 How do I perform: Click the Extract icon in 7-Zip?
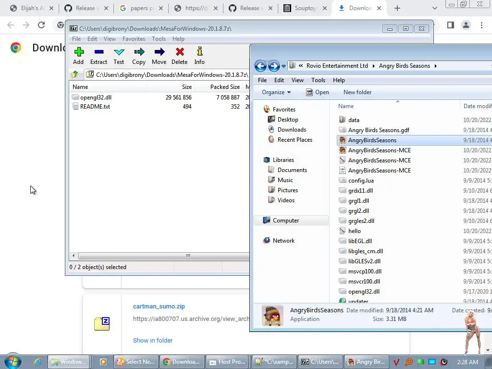pyautogui.click(x=99, y=52)
